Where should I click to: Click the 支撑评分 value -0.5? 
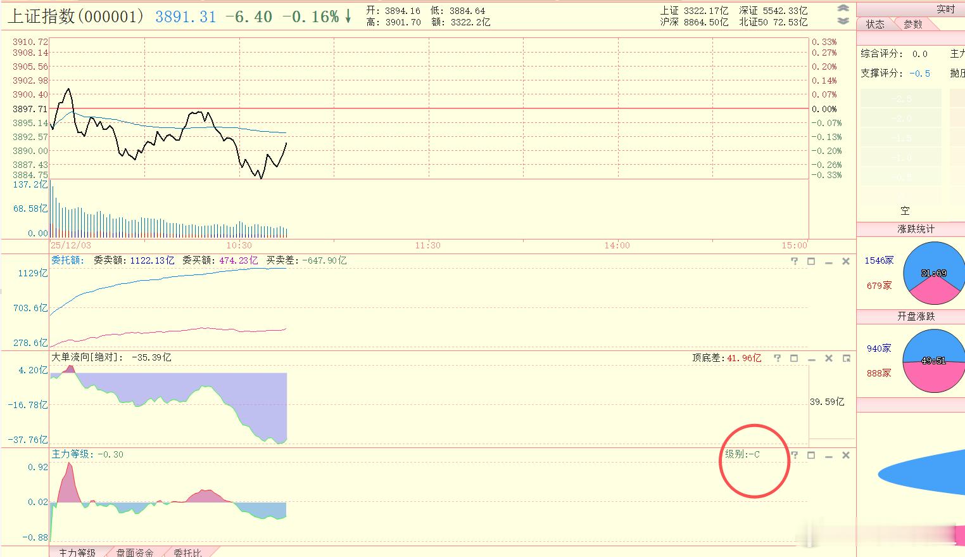pos(920,74)
